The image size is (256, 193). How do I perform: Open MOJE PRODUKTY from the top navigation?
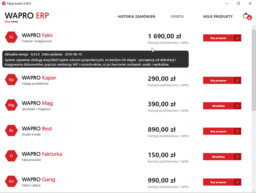[218, 17]
